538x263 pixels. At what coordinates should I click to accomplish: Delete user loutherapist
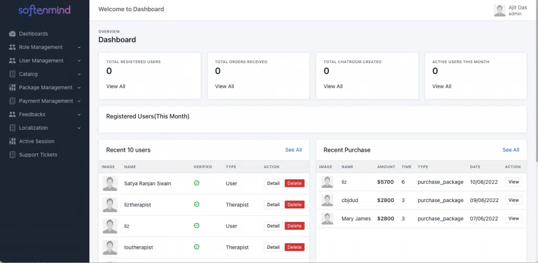[x=294, y=247]
